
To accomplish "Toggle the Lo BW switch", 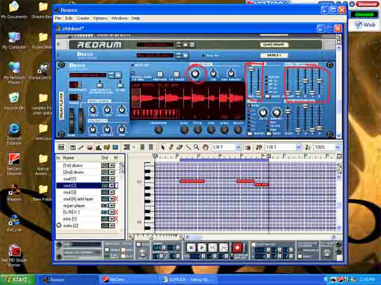I will pos(120,85).
